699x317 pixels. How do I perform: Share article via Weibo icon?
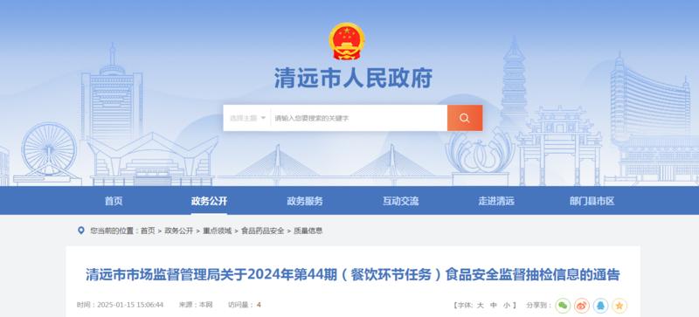pyautogui.click(x=582, y=306)
